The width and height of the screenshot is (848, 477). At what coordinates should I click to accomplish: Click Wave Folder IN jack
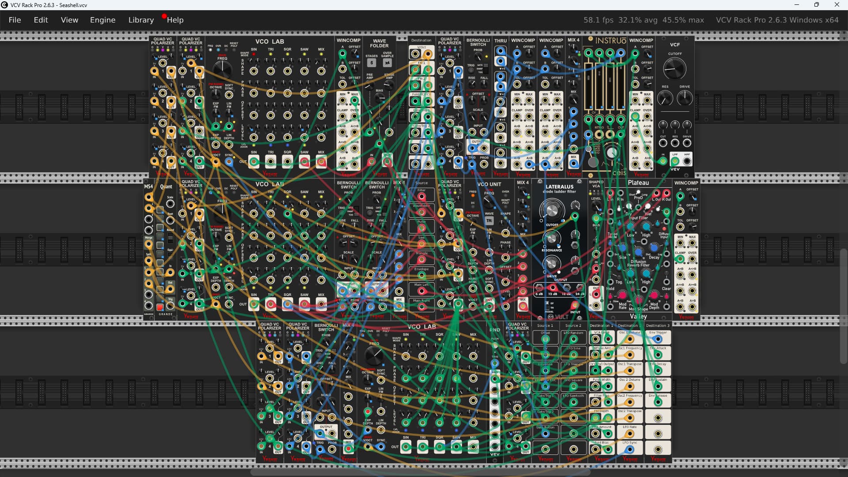[x=371, y=162]
